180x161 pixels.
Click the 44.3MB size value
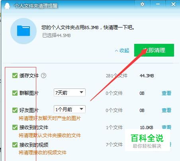coord(147,76)
